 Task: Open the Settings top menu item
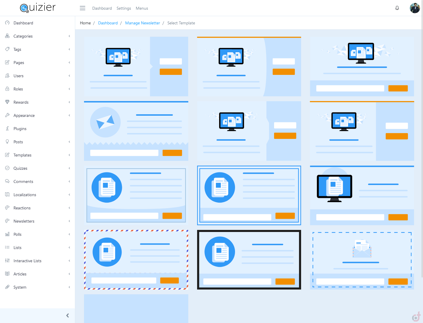pos(124,8)
